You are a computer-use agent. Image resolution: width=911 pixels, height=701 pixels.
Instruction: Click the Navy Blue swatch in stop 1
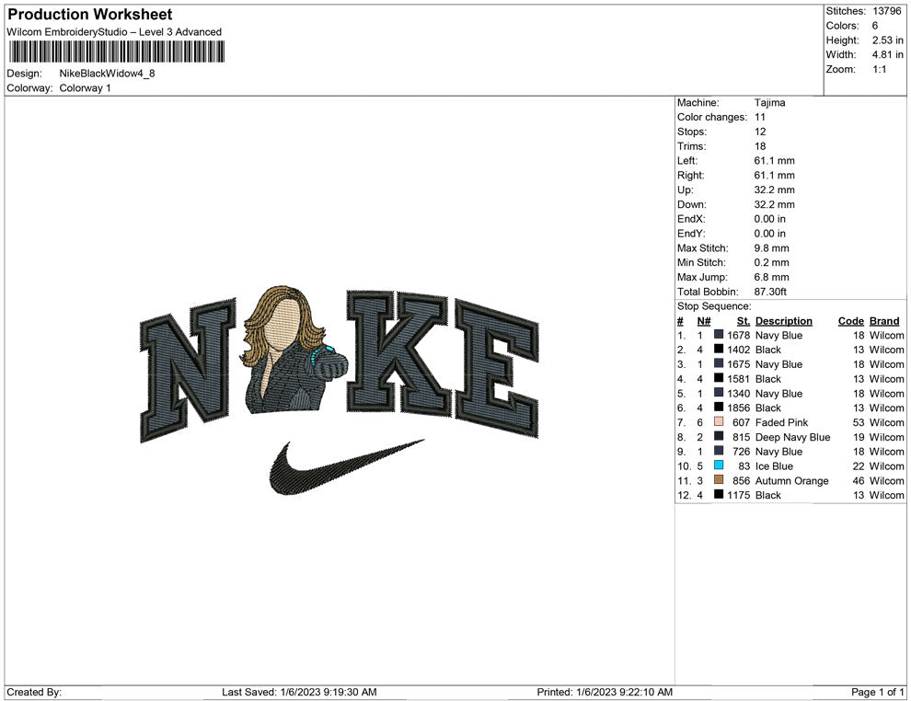[x=719, y=335]
